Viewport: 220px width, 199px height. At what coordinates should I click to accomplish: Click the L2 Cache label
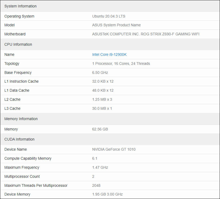pyautogui.click(x=13, y=99)
